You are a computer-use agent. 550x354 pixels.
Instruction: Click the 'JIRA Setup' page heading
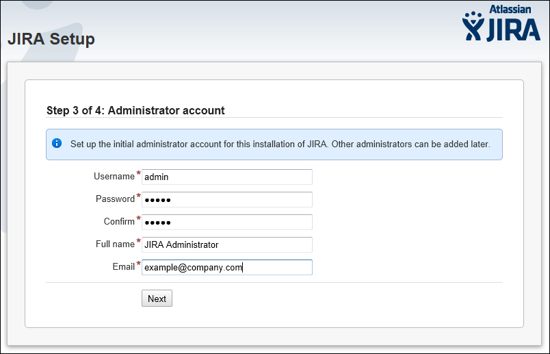click(51, 39)
